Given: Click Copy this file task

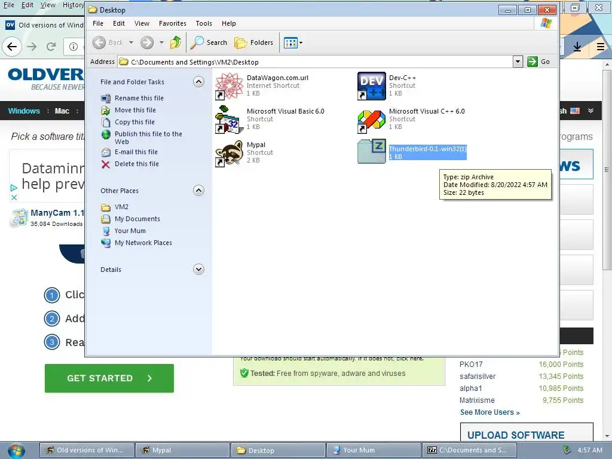Looking at the screenshot, I should click(134, 122).
